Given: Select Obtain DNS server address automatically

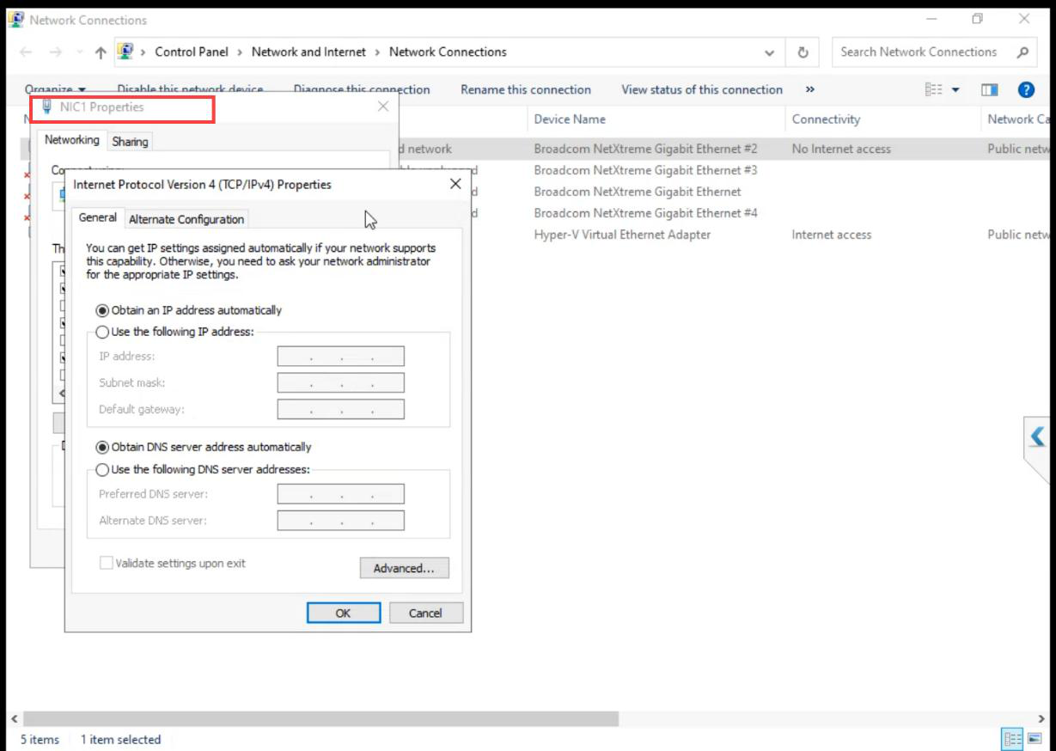Looking at the screenshot, I should coord(102,447).
